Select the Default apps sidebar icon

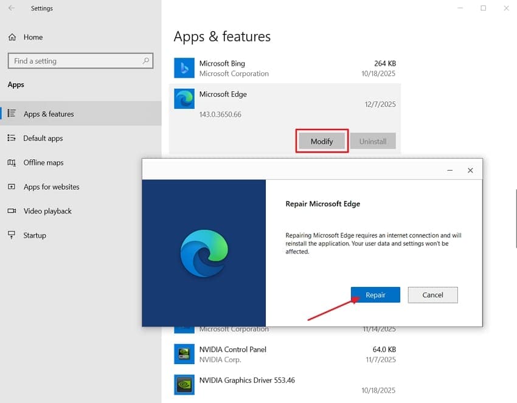(12, 138)
